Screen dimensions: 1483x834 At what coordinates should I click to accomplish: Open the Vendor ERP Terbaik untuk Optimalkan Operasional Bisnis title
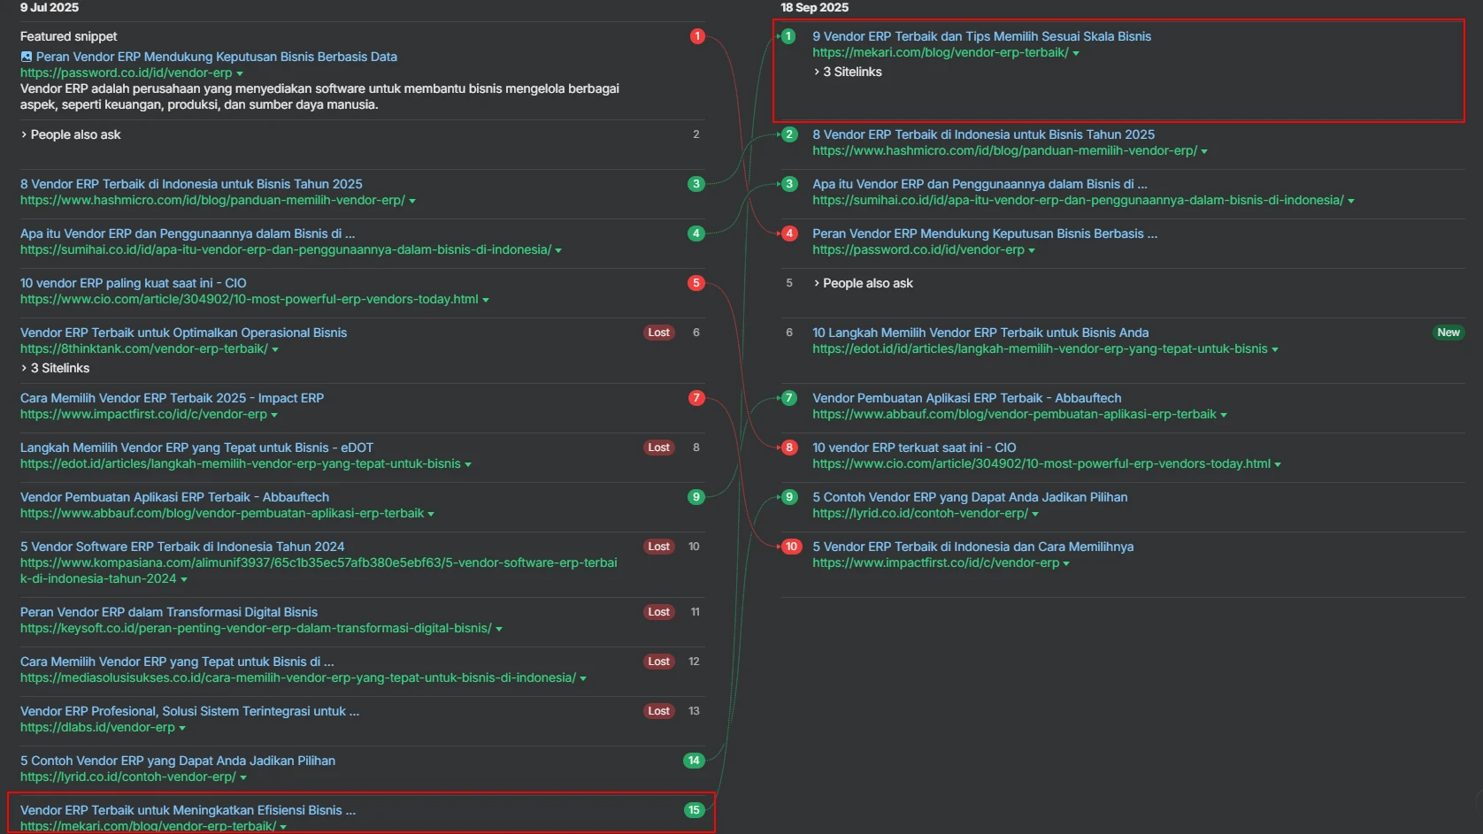(x=183, y=333)
